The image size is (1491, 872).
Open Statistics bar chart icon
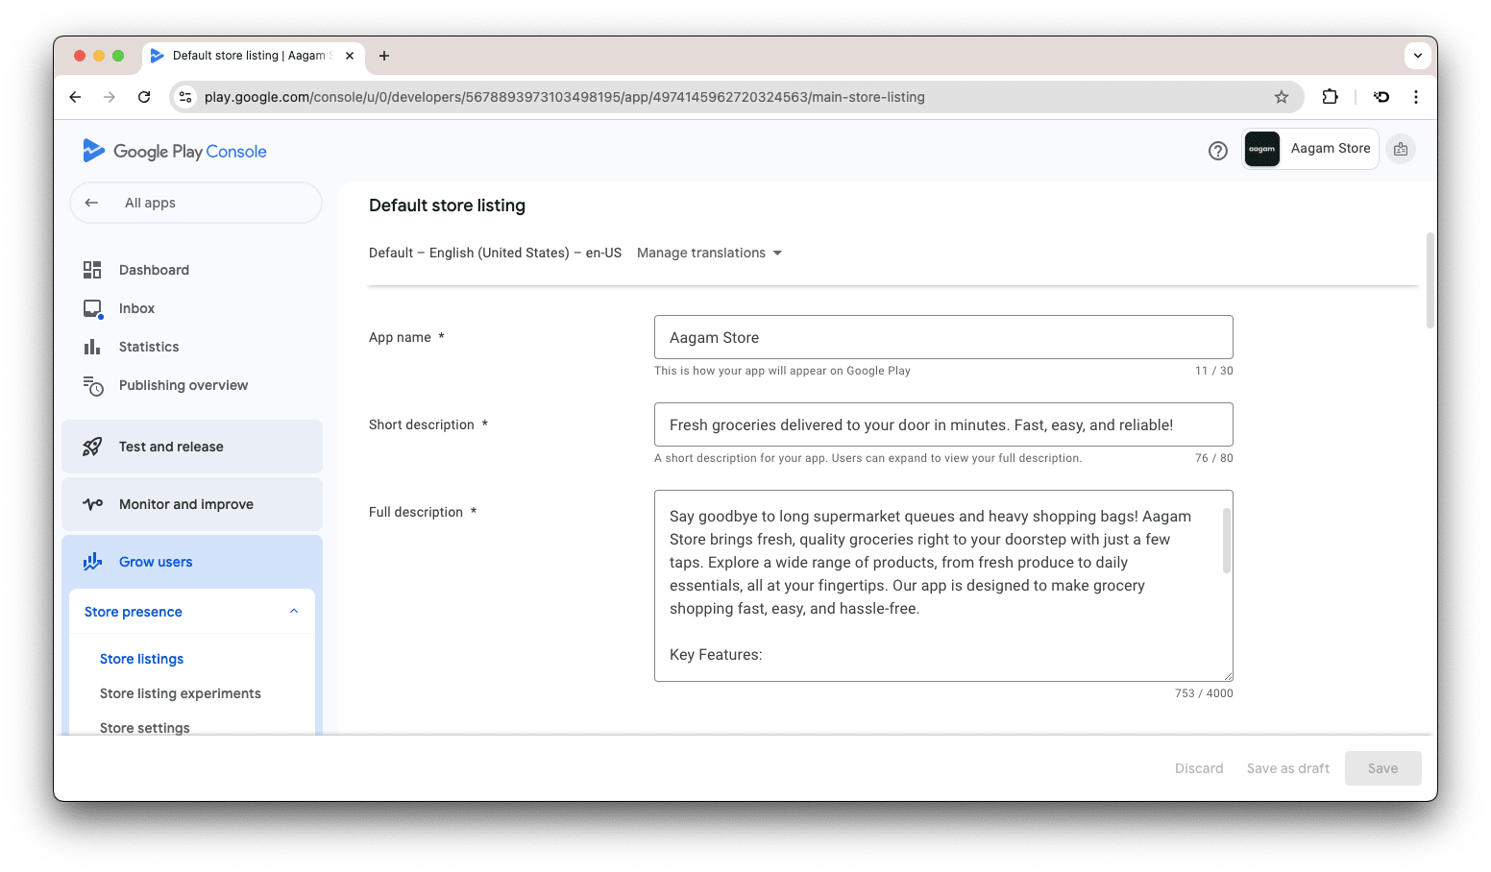(x=92, y=347)
